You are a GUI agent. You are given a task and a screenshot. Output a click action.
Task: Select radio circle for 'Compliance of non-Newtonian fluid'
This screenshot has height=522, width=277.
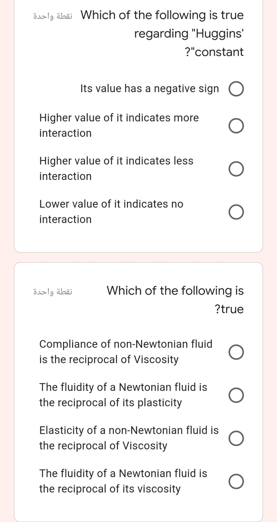236,352
